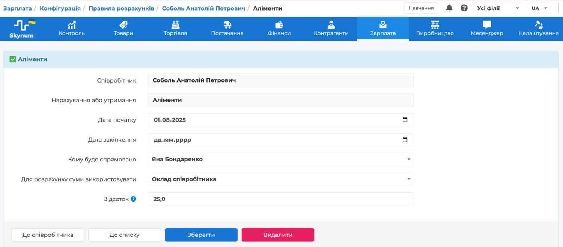Viewport: 563px width, 247px height.
Task: Click the info icon next to Відсоток
Action: pos(133,199)
